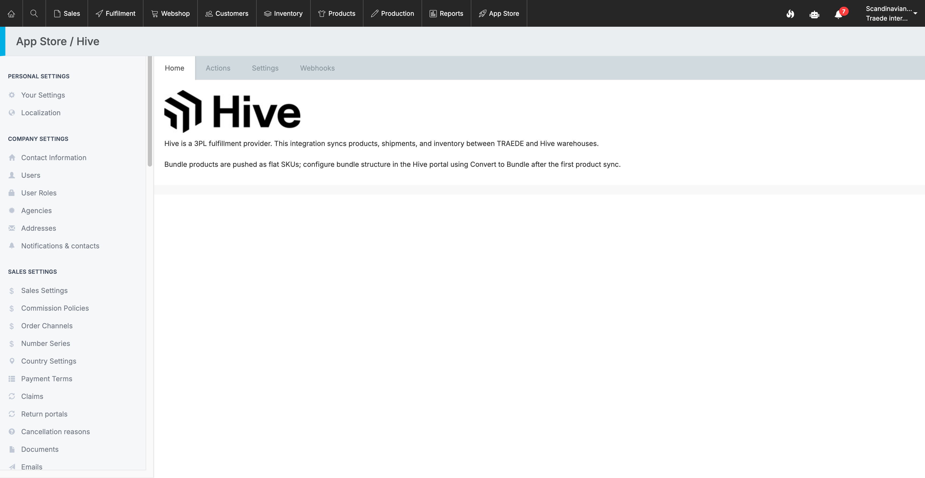Switch to the Webhooks tab

tap(317, 68)
